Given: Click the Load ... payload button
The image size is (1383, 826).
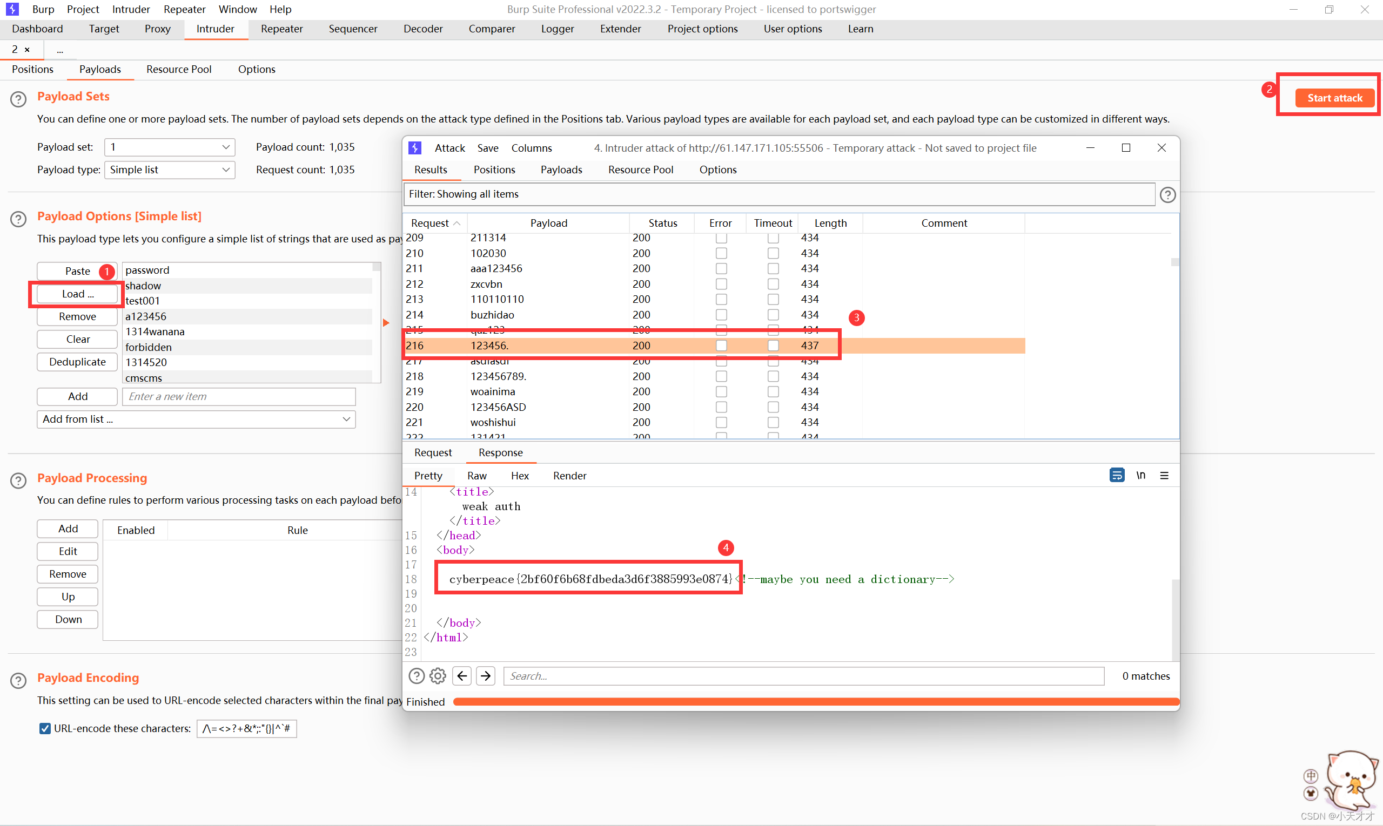Looking at the screenshot, I should point(77,294).
